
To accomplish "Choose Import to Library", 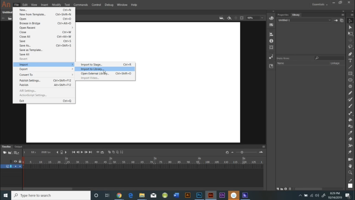I will pos(105,69).
